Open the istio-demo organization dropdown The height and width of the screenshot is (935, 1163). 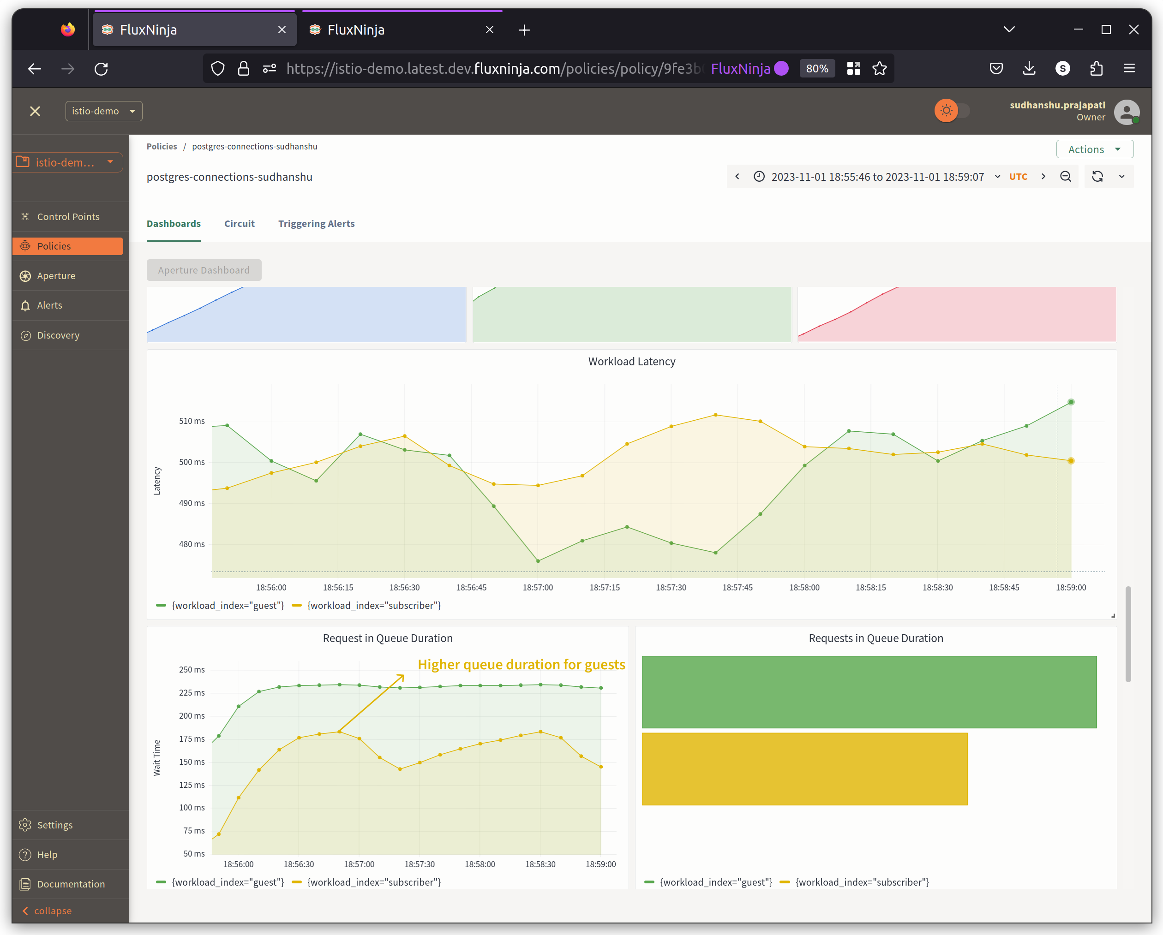103,111
